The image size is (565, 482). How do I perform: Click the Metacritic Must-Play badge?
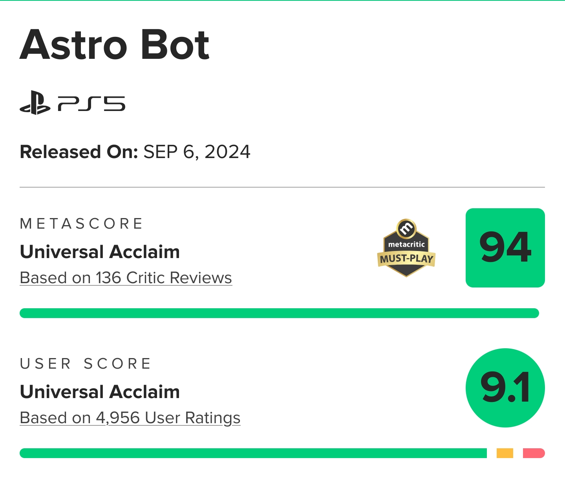[x=406, y=248]
